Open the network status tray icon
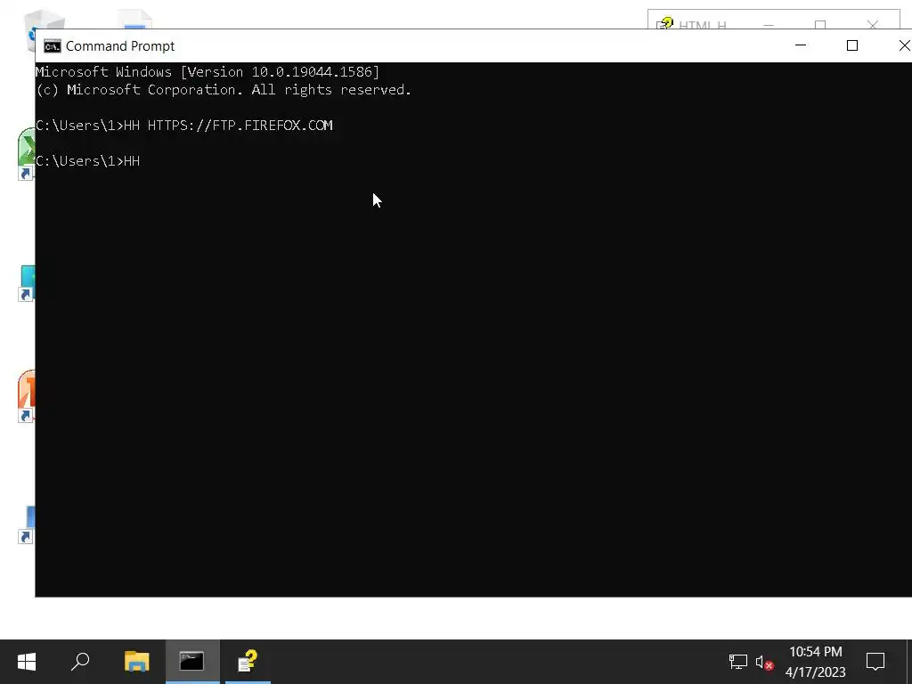 (x=738, y=662)
